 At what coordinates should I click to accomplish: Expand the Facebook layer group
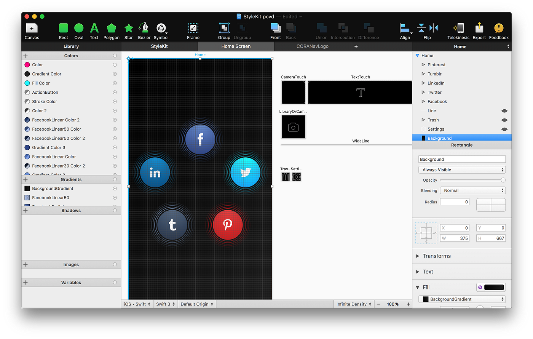[423, 101]
